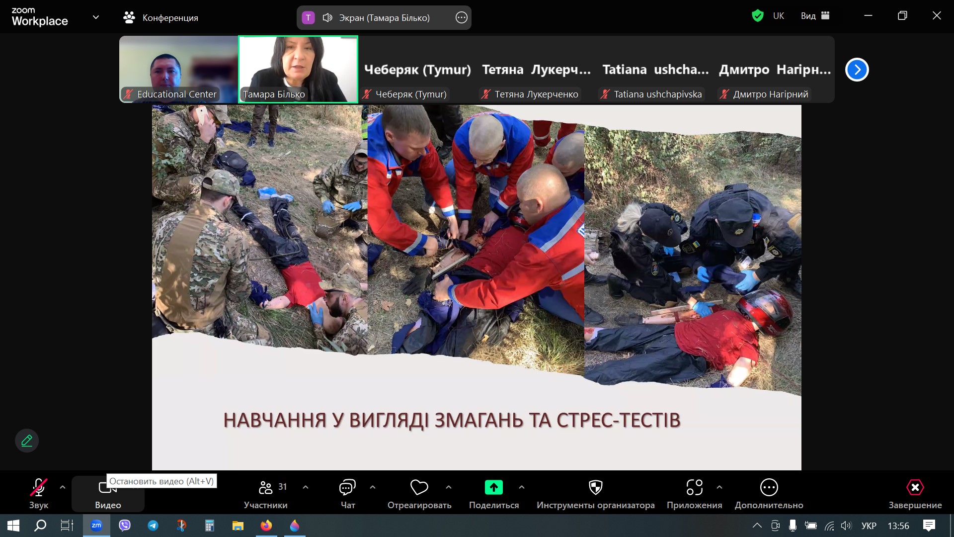Click the Завершение end meeting button
Viewport: 954px width, 537px height.
(915, 493)
